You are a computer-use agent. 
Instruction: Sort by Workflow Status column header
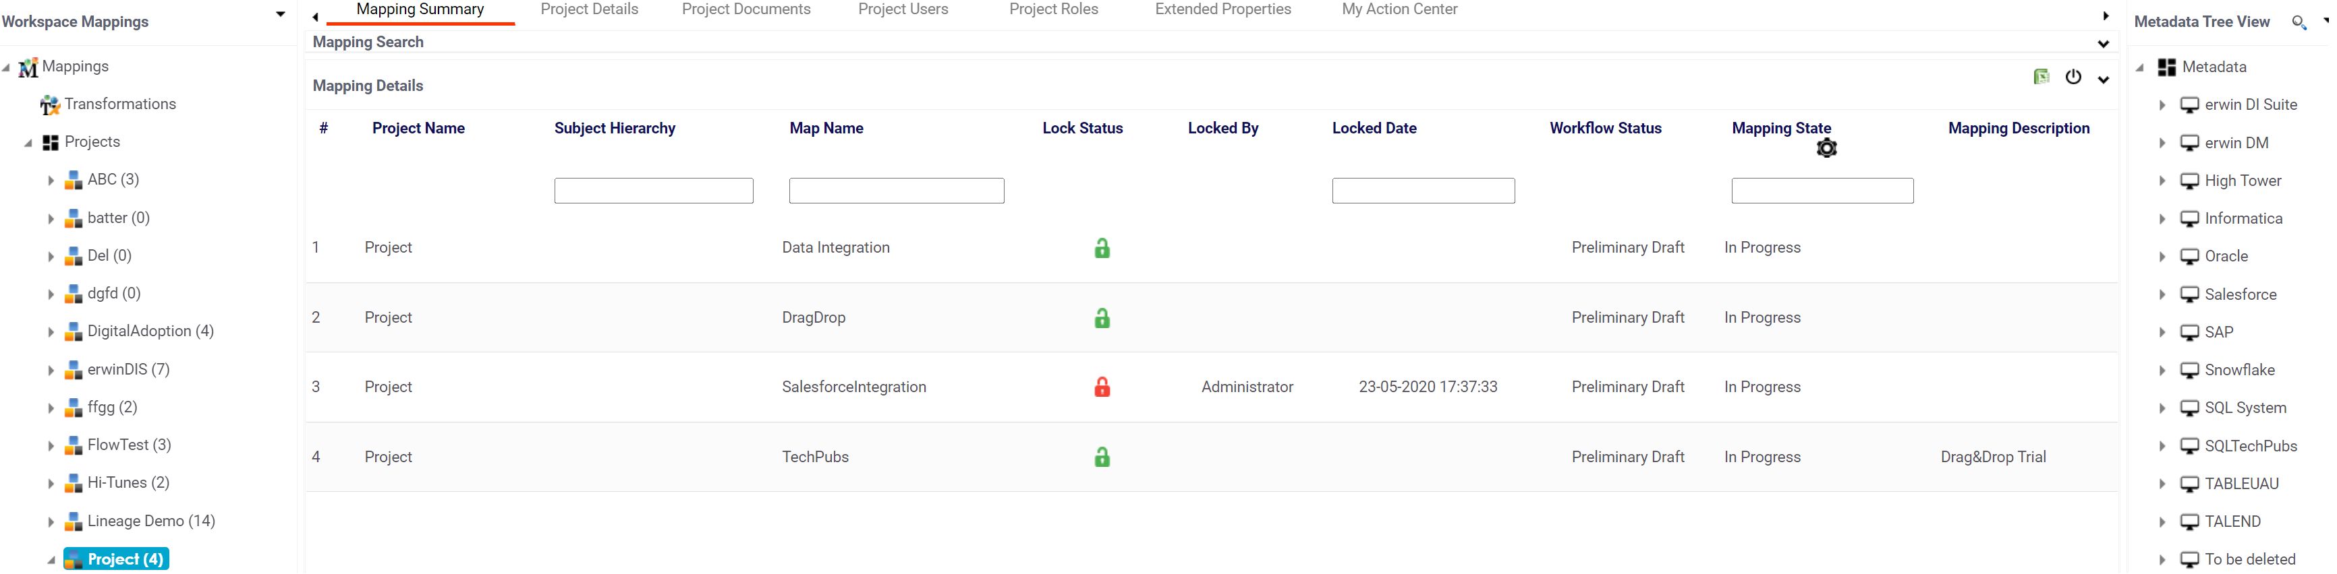pyautogui.click(x=1605, y=129)
